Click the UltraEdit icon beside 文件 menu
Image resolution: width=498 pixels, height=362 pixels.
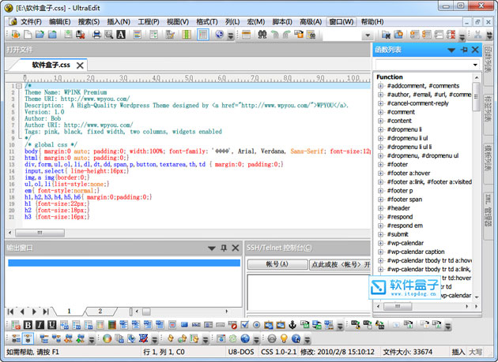[x=13, y=21]
